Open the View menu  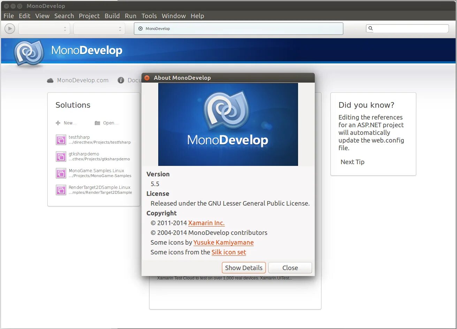pyautogui.click(x=43, y=16)
